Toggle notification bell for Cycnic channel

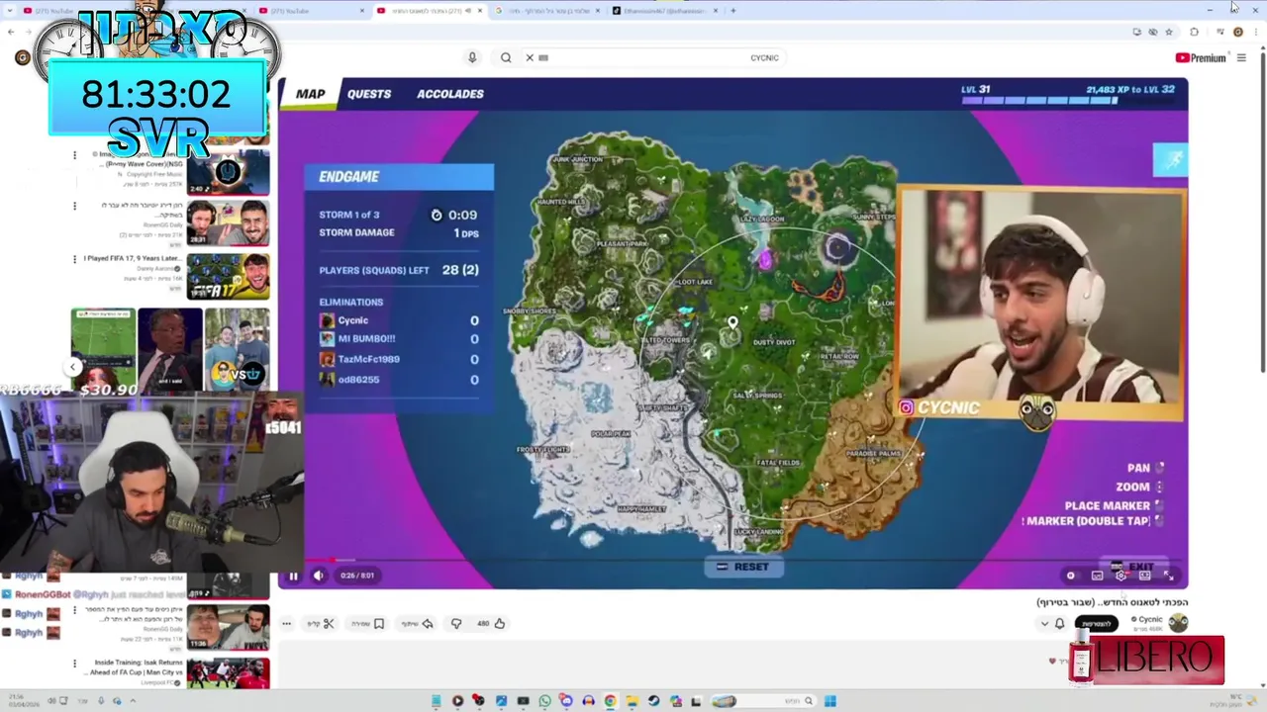pos(1059,624)
